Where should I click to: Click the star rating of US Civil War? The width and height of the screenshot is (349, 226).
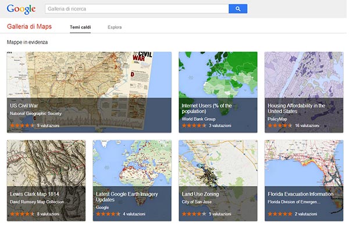(22, 125)
